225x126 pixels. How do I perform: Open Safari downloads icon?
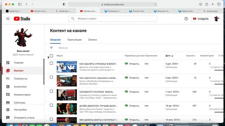[201, 4]
